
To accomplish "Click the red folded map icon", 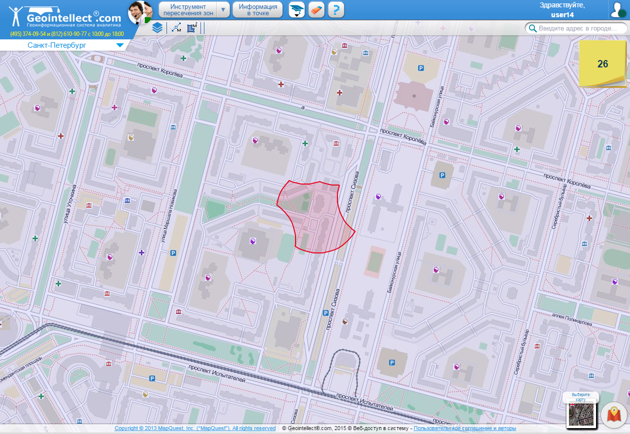I will [614, 415].
